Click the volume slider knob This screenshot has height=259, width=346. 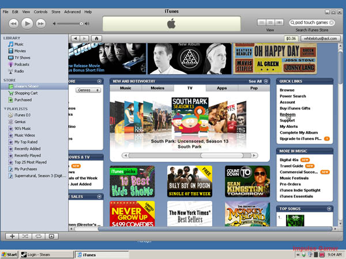81,24
